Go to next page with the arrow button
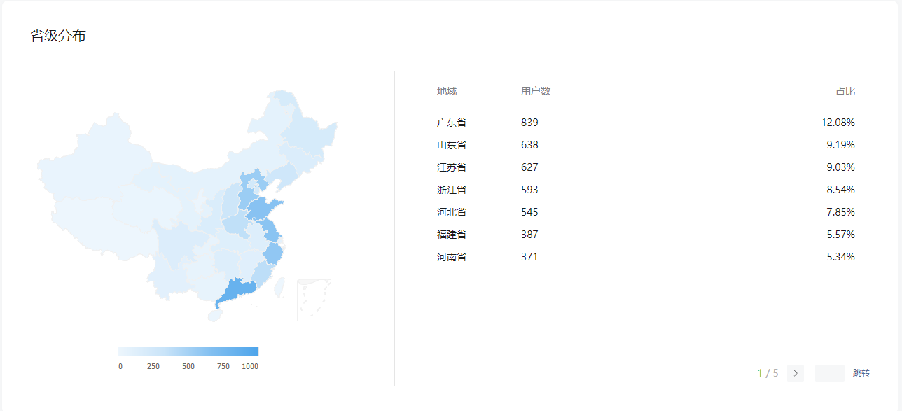Viewport: 902px width, 411px height. [796, 373]
